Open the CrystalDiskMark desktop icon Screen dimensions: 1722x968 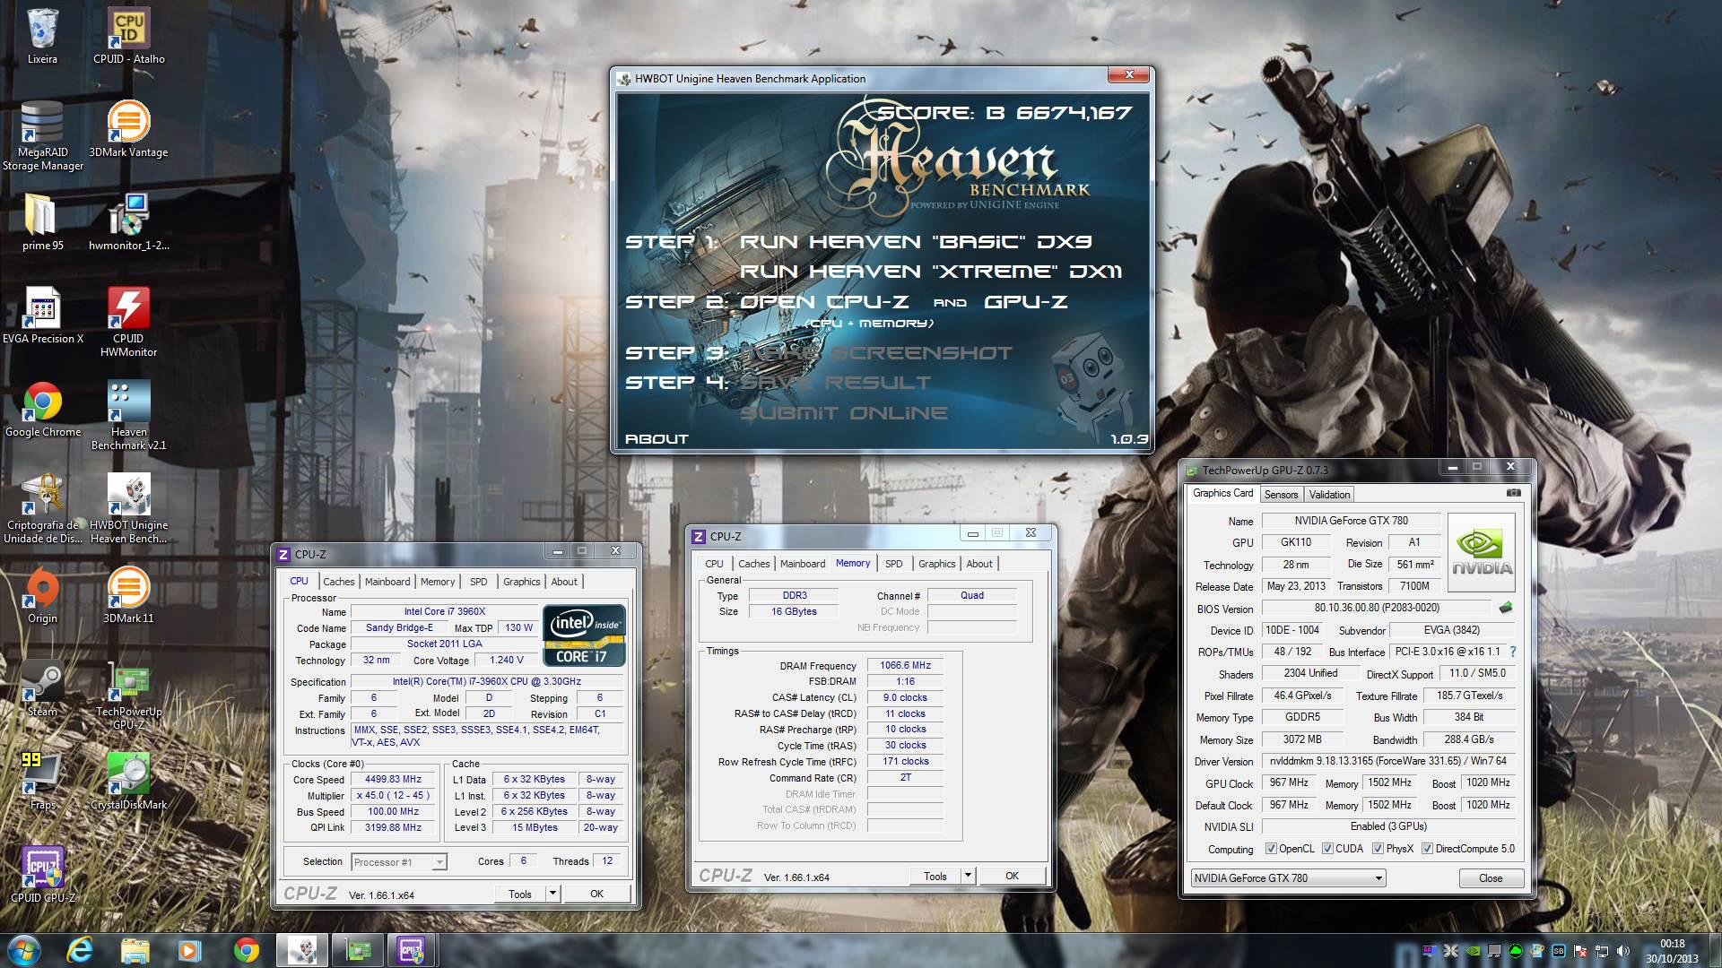tap(128, 782)
